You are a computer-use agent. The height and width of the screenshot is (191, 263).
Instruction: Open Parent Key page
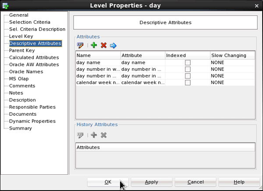coord(22,50)
